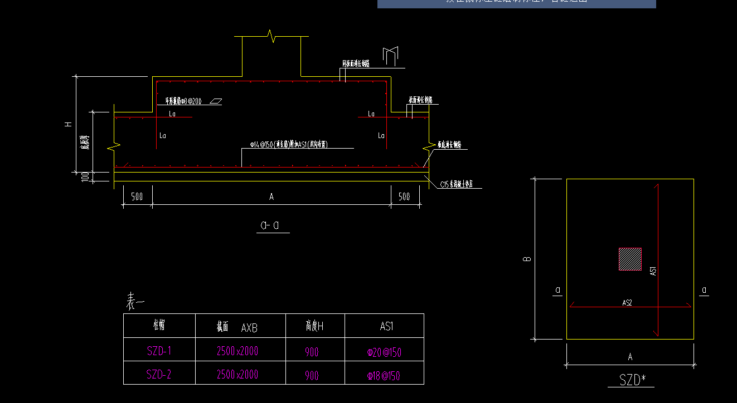737x403 pixels.
Task: Select the φ8@200 stirrup annotation
Action: click(183, 101)
